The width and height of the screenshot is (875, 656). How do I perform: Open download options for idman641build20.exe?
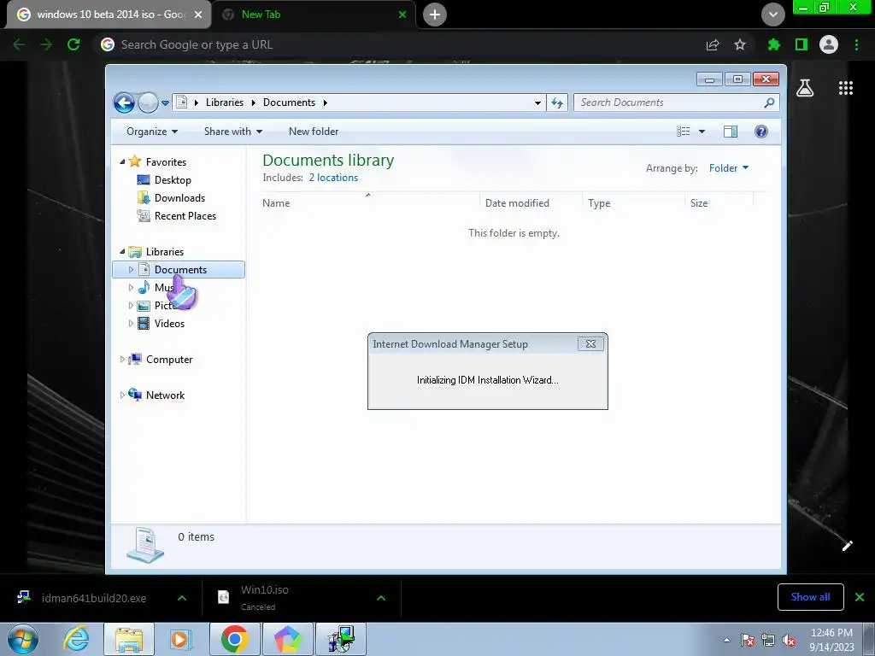(182, 598)
